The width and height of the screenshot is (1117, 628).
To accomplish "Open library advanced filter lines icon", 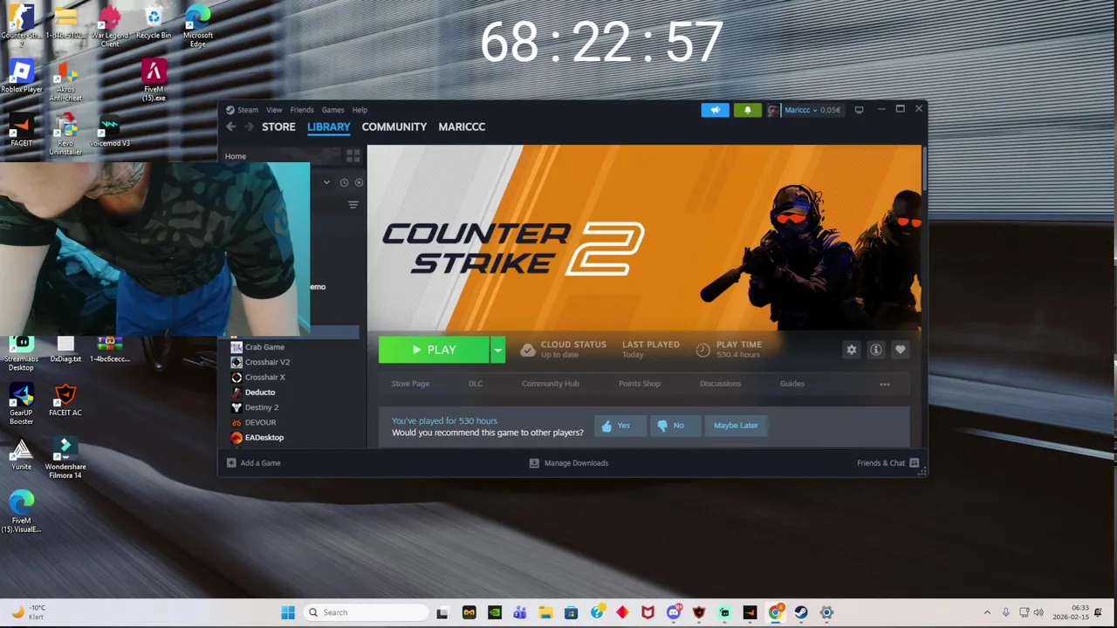I will click(x=353, y=205).
